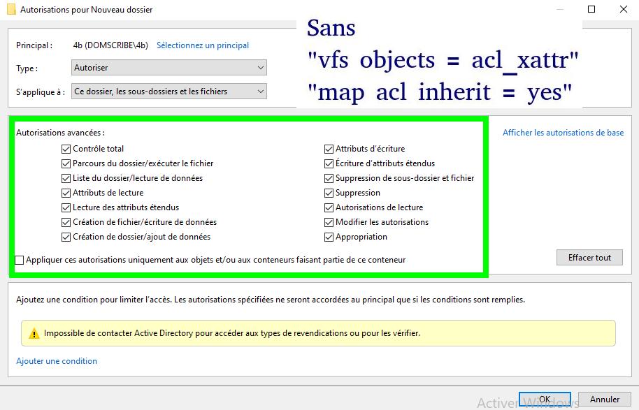Click the yellow warning icon about Active Directory
The image size is (639, 410).
[x=34, y=334]
